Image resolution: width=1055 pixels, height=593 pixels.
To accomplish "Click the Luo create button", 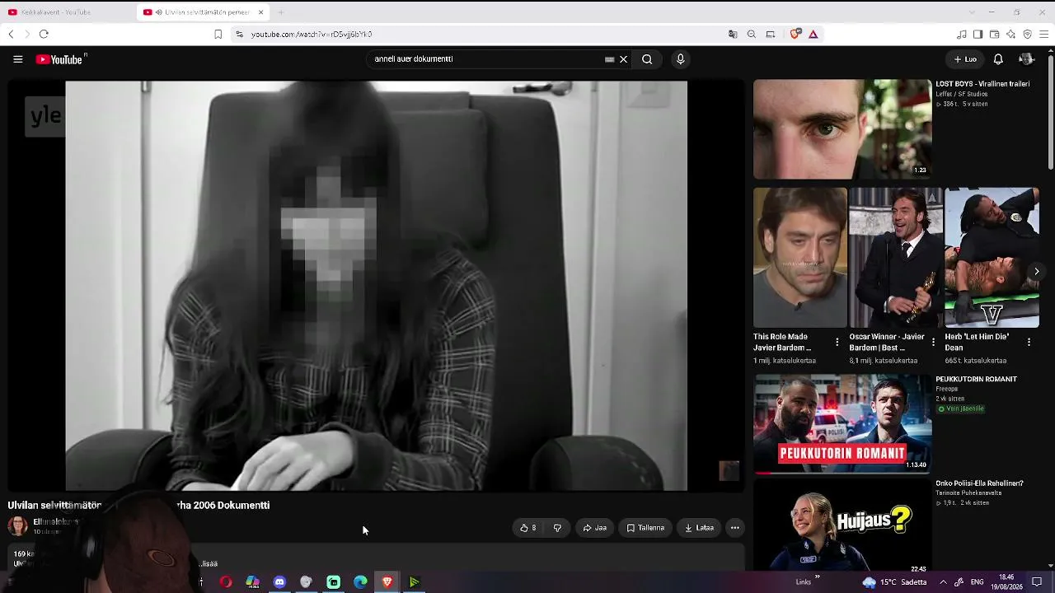I will point(965,59).
